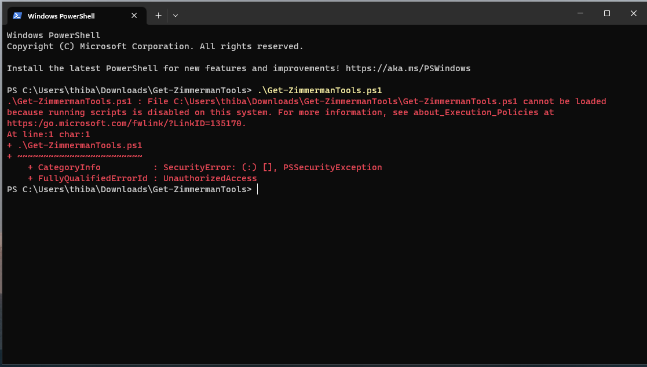Open the go.microsoft.com fwlink URL
Viewport: 647px width, 367px height.
[x=126, y=123]
